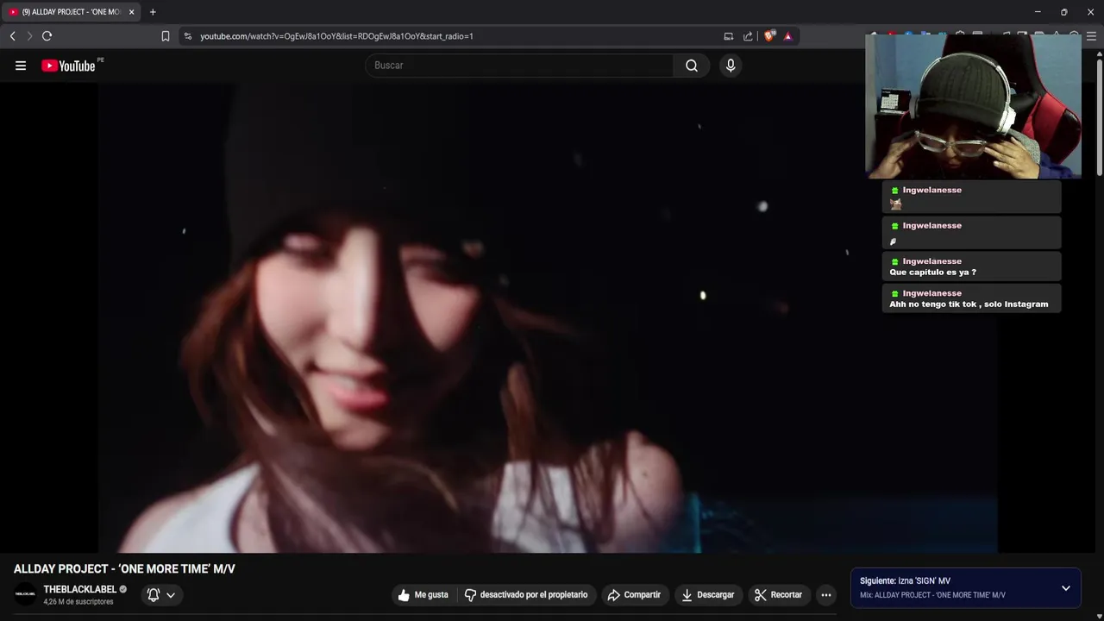Go to the YouTube home logo

(68, 66)
